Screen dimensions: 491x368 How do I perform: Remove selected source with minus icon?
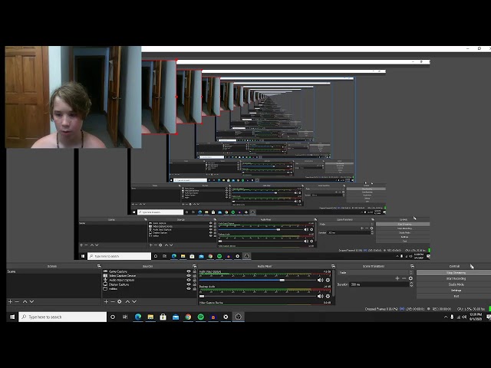point(113,301)
